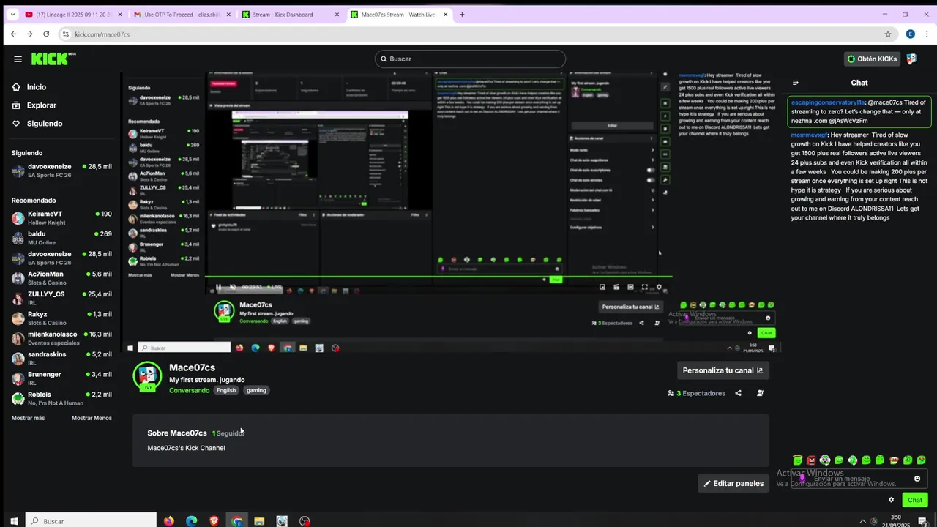The image size is (937, 527).
Task: Open the Robleis channel
Action: click(61, 398)
